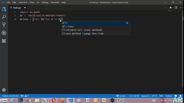Select the dr autocomplete suggestion
Viewport: 184px width, 103px height.
pos(96,23)
